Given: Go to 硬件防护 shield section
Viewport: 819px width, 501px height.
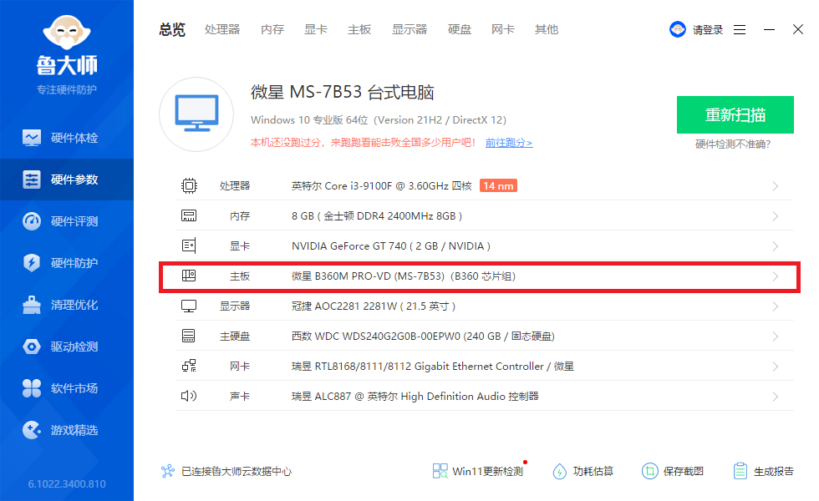Looking at the screenshot, I should click(67, 263).
